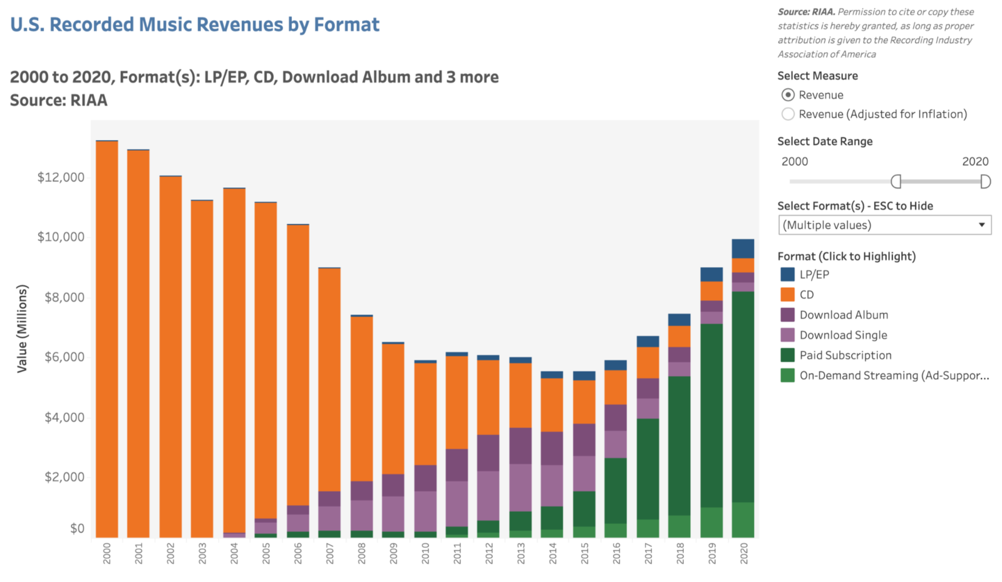
Task: Click the 2017 Paid Subscription bar segment
Action: [x=648, y=469]
